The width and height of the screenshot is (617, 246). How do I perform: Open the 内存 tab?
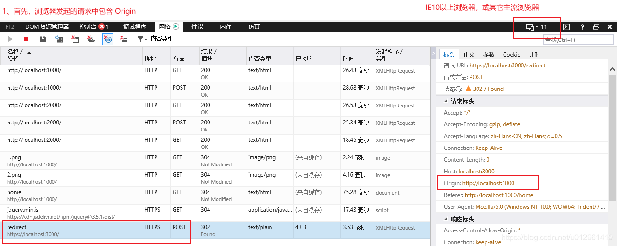click(x=226, y=27)
